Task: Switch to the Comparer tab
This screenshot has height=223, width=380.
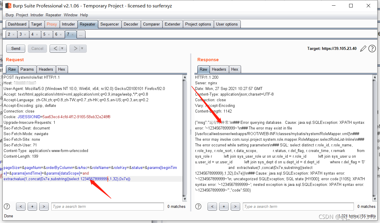Action: coord(151,24)
